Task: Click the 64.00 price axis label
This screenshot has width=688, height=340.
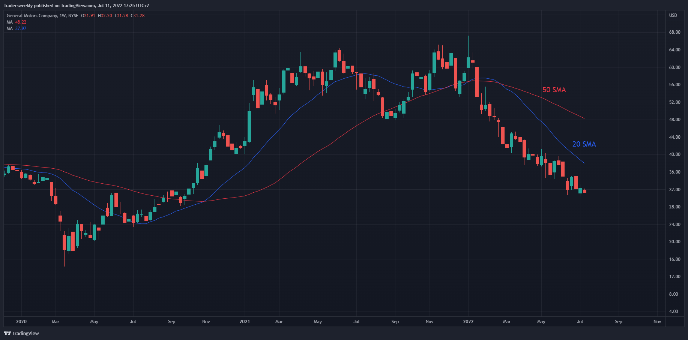Action: 674,50
